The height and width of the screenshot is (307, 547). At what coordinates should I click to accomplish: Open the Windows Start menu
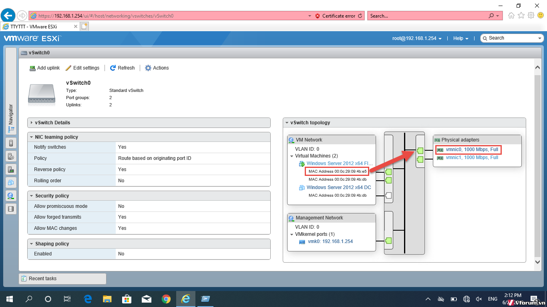click(x=10, y=299)
